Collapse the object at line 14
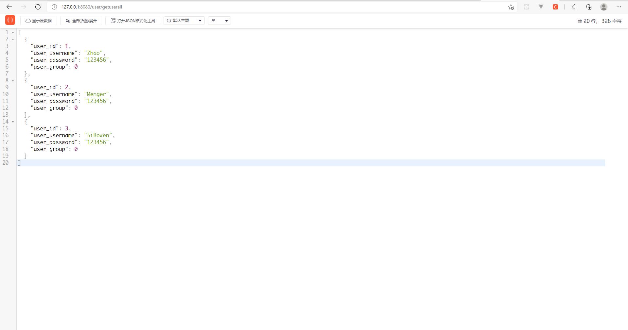Screen dimensions: 628x330 point(13,122)
